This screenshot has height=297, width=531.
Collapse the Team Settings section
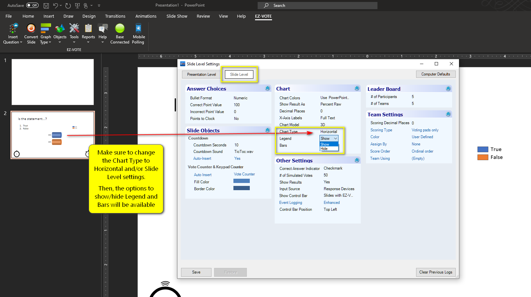coord(448,114)
